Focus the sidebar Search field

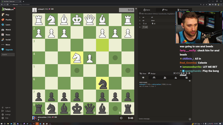(8, 55)
